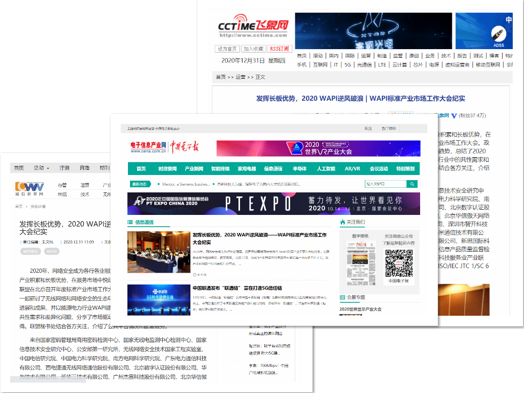Open 家用电器 in green nav bar
The image size is (524, 393).
click(247, 169)
